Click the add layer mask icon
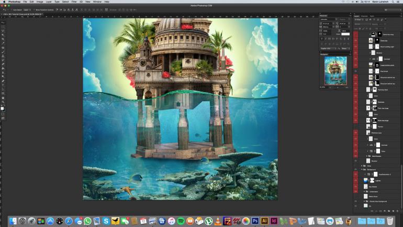403x227 pixels. coord(380,211)
